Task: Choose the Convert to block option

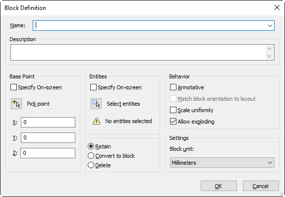Action: (91, 156)
